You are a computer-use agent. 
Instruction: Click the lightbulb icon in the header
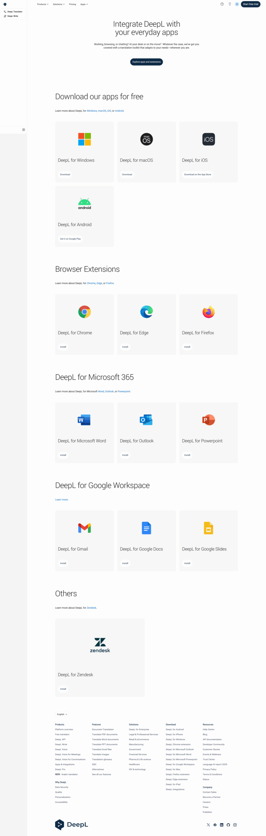(x=230, y=4)
